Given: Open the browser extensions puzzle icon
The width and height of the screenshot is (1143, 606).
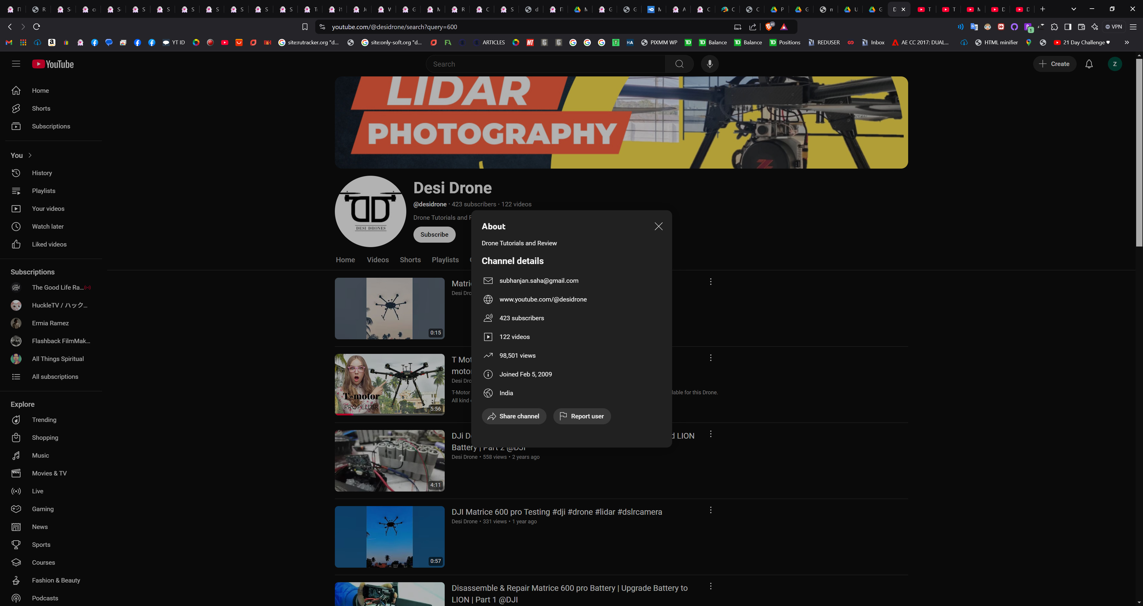Looking at the screenshot, I should pyautogui.click(x=1054, y=27).
